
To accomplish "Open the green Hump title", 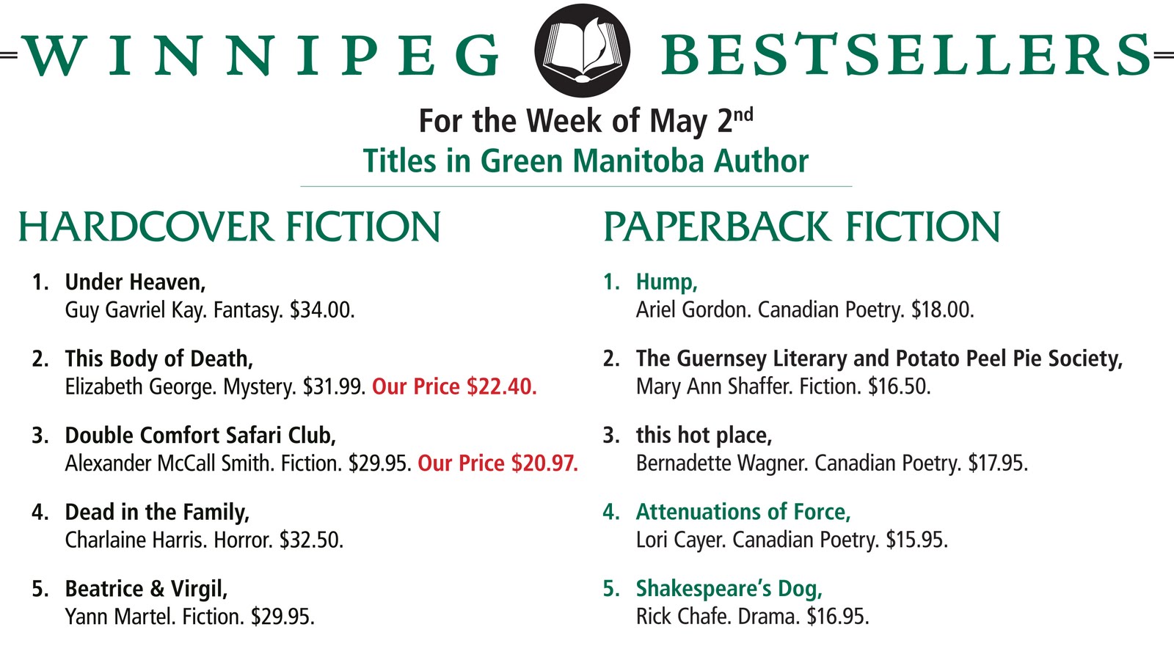I will click(666, 282).
